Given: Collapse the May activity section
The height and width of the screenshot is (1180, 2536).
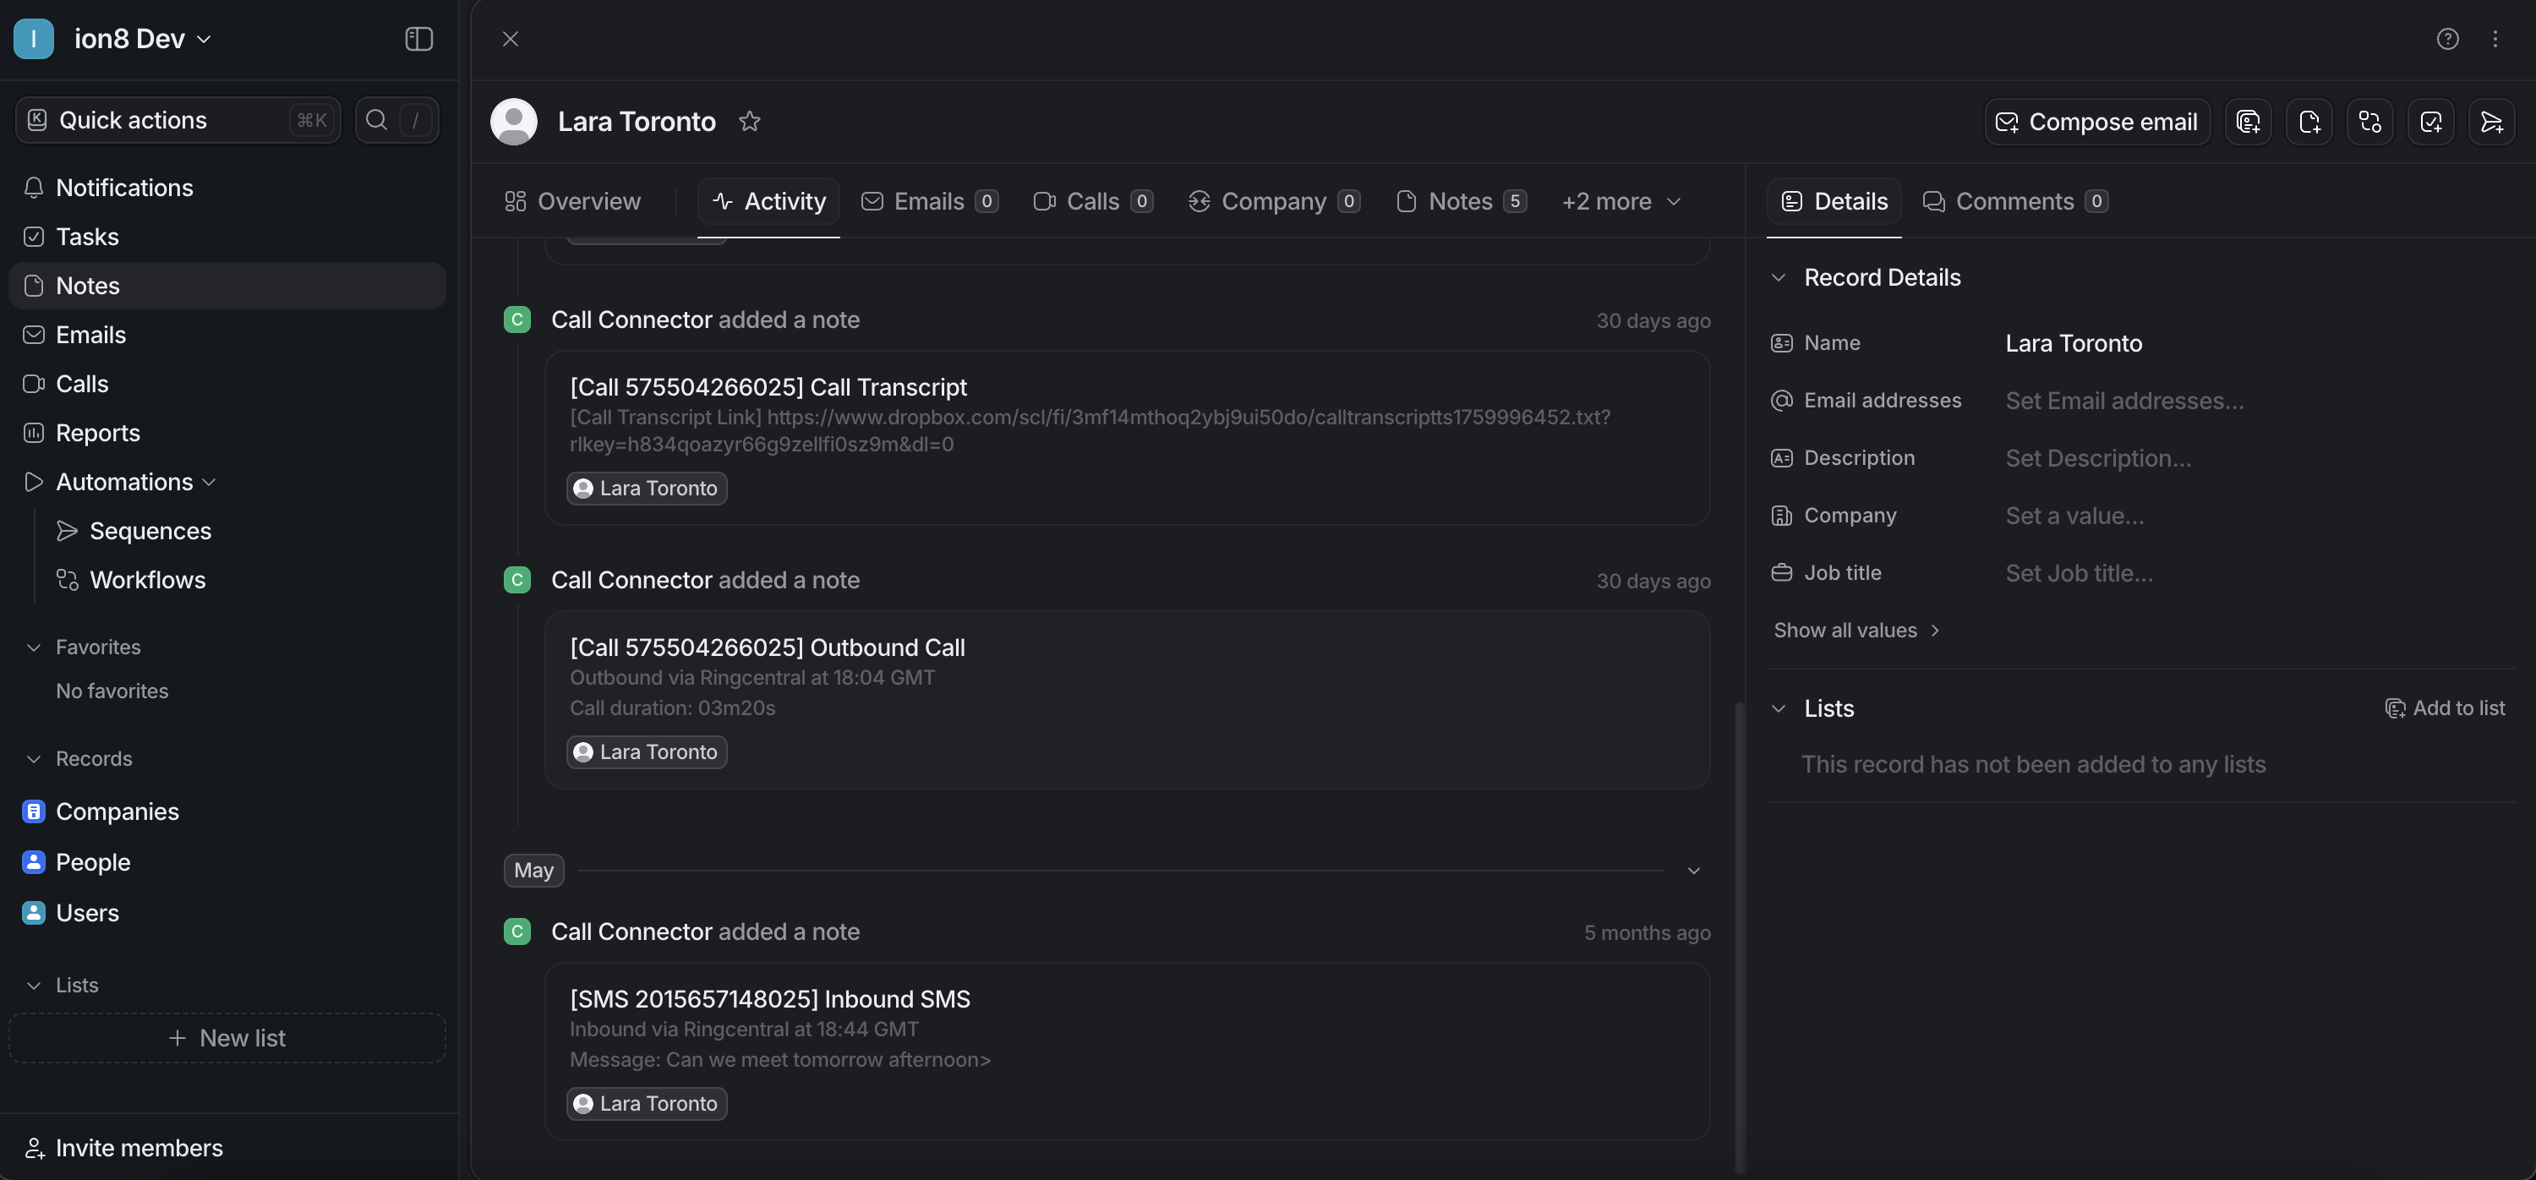Looking at the screenshot, I should click(1693, 871).
